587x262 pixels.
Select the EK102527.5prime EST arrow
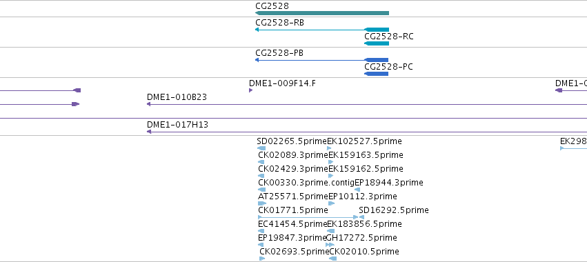coord(330,148)
